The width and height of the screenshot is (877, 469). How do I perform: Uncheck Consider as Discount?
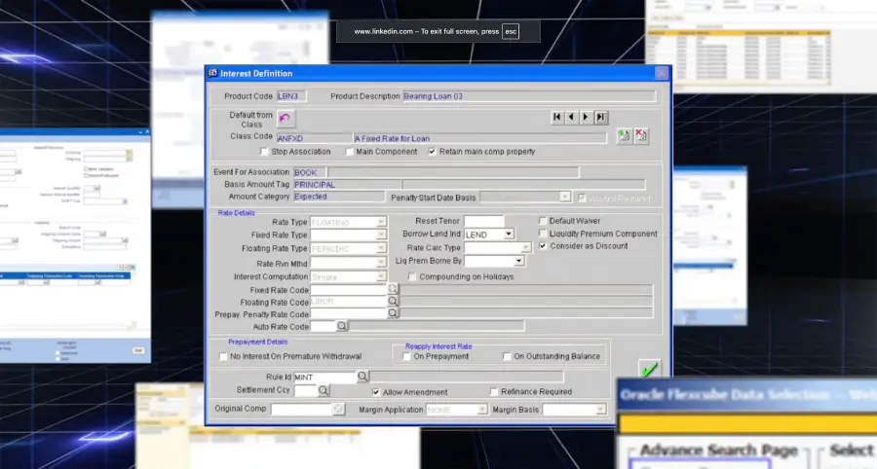543,246
